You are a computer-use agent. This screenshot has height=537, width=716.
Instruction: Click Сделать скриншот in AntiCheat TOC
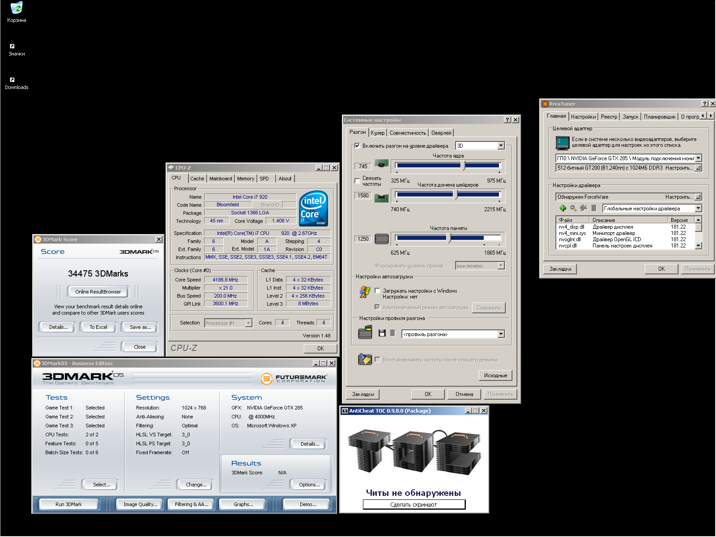414,504
